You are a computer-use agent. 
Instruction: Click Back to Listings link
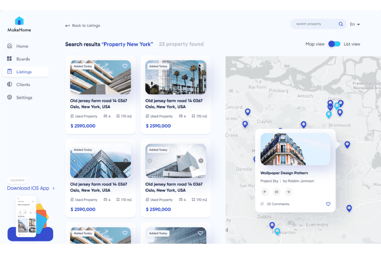coord(83,26)
